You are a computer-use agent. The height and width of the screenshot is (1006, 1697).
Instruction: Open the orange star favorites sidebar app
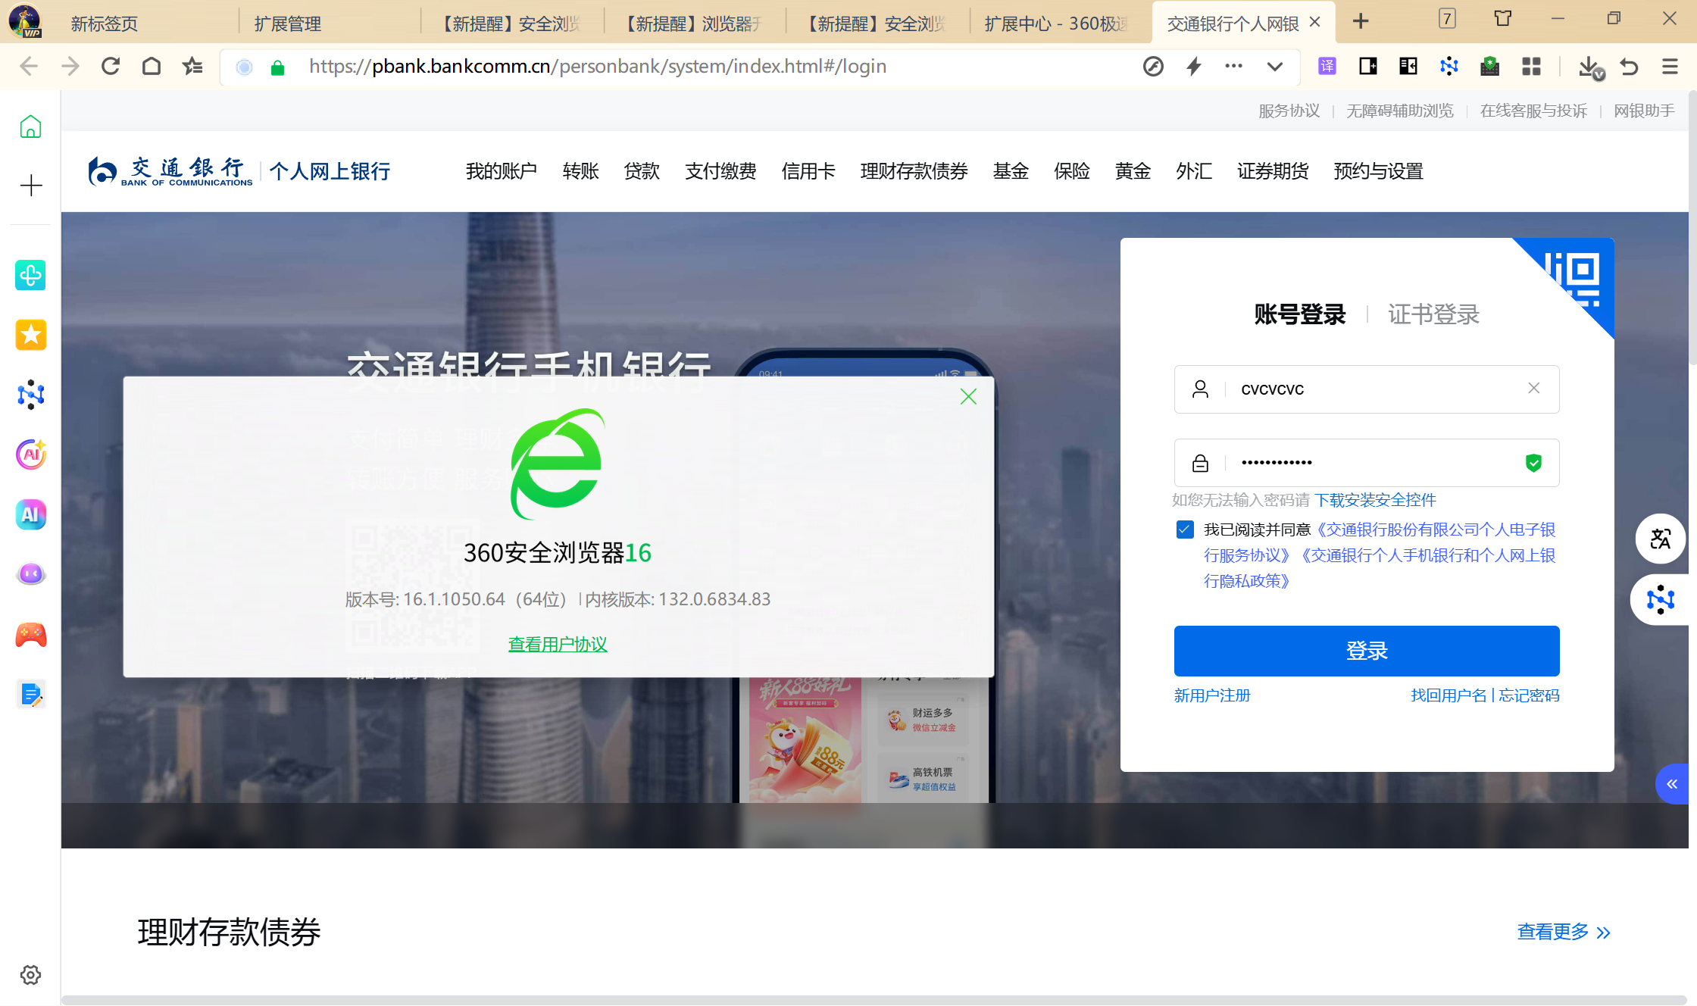[x=31, y=335]
